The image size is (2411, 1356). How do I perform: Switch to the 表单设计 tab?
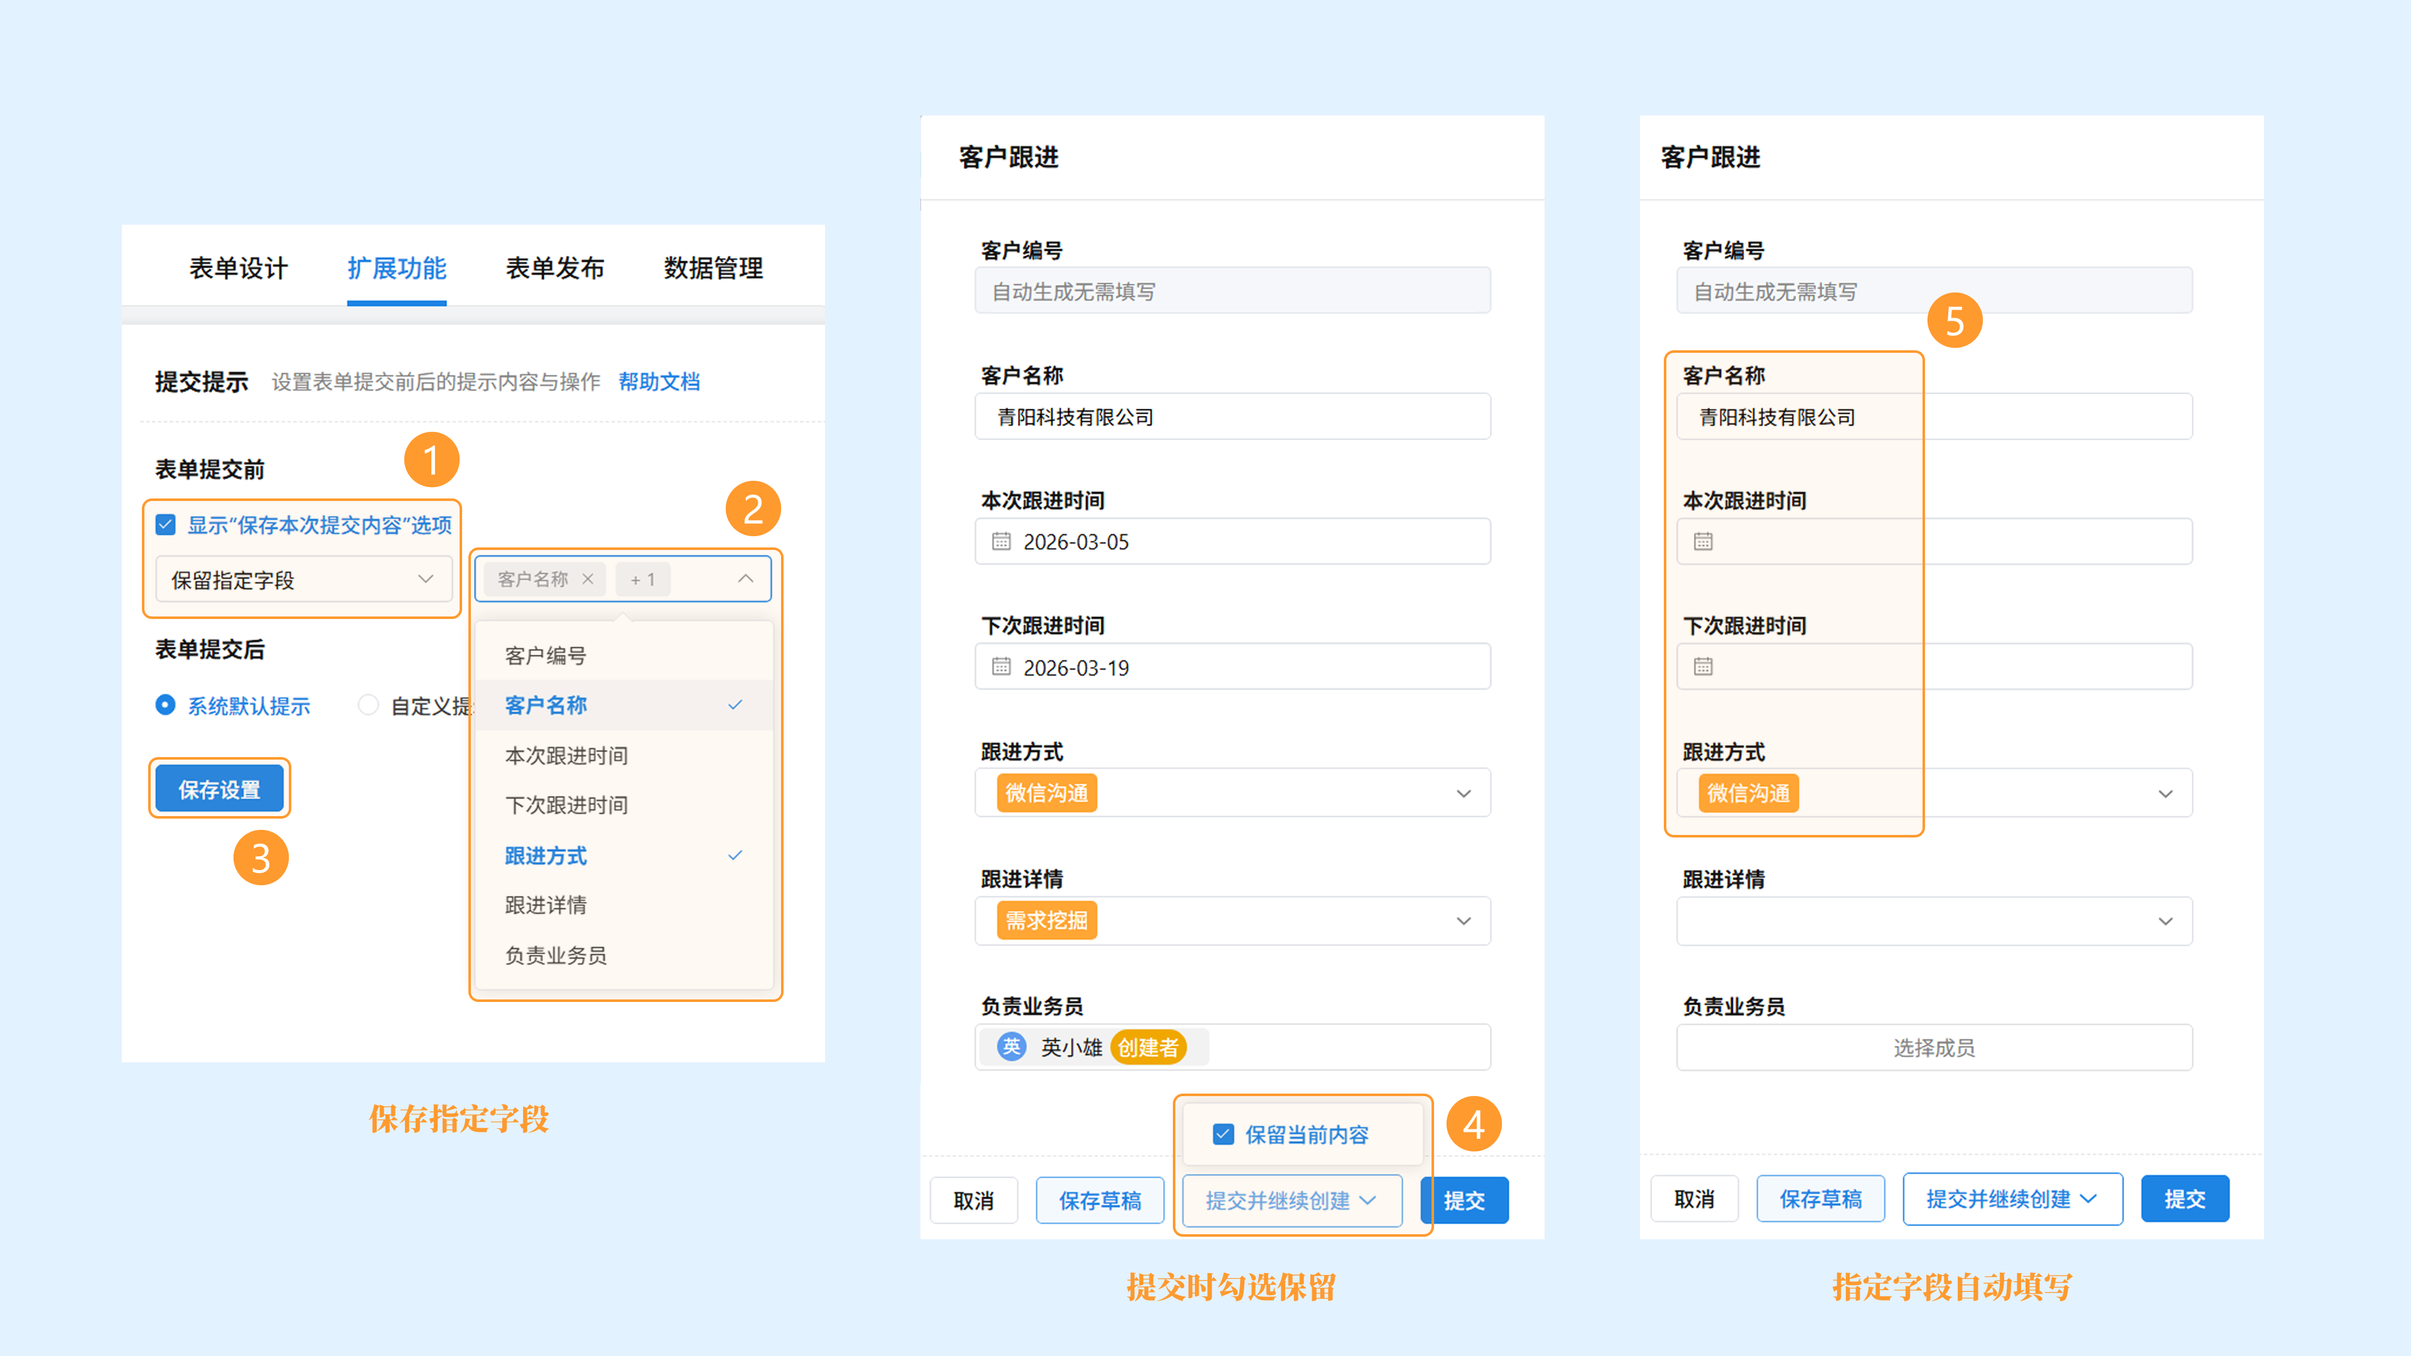[238, 269]
